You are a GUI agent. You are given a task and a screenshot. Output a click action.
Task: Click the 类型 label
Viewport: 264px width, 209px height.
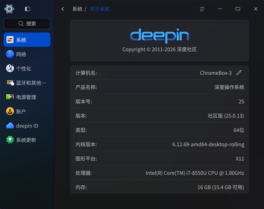click(x=81, y=130)
